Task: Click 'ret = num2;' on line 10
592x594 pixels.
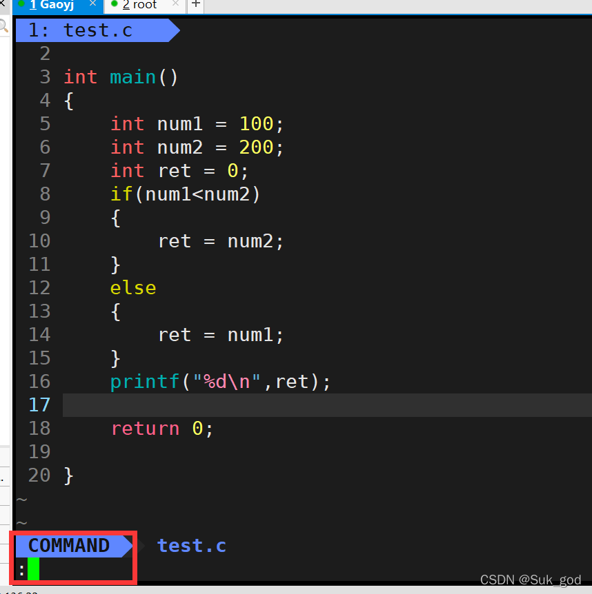Action: pos(221,241)
